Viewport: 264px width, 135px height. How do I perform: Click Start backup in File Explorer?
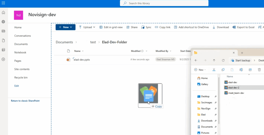[241, 60]
